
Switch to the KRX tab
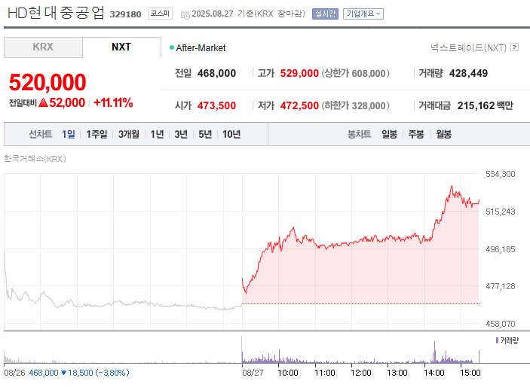click(x=43, y=47)
